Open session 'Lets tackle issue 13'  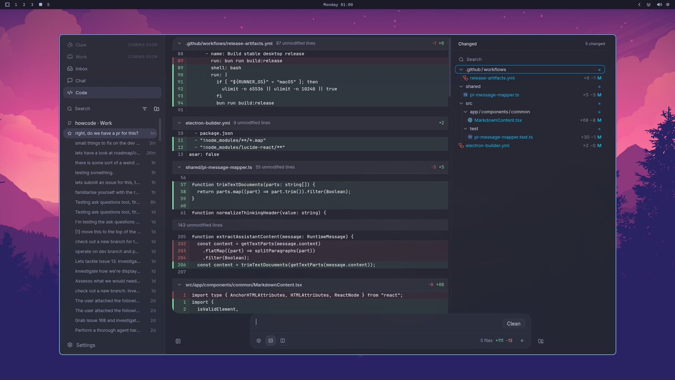(111, 261)
